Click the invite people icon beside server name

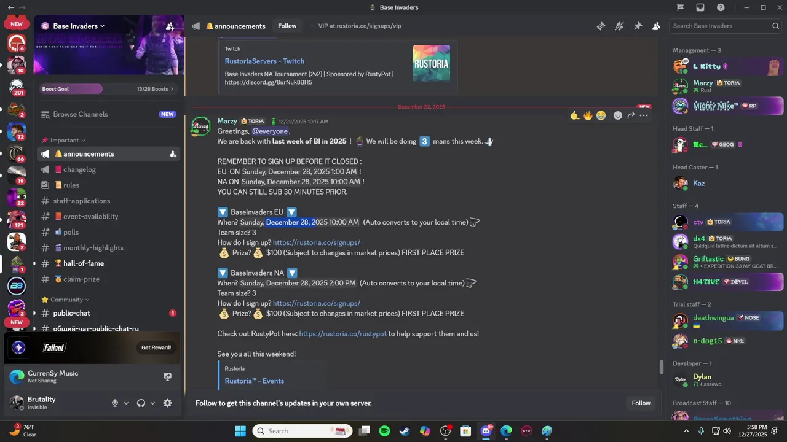170,26
